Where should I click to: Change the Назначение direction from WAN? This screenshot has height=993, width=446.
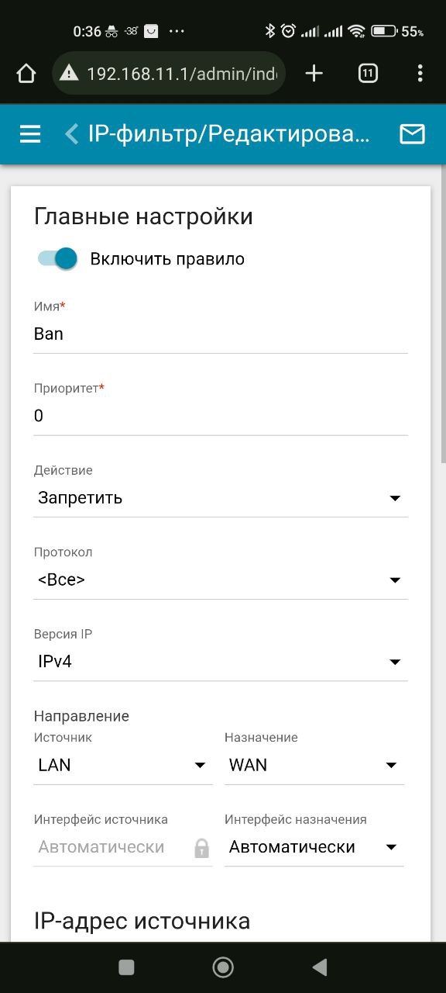(314, 765)
